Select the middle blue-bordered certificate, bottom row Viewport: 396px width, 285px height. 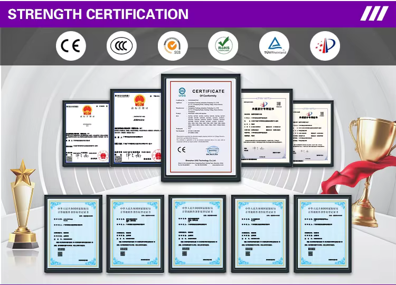pos(197,233)
